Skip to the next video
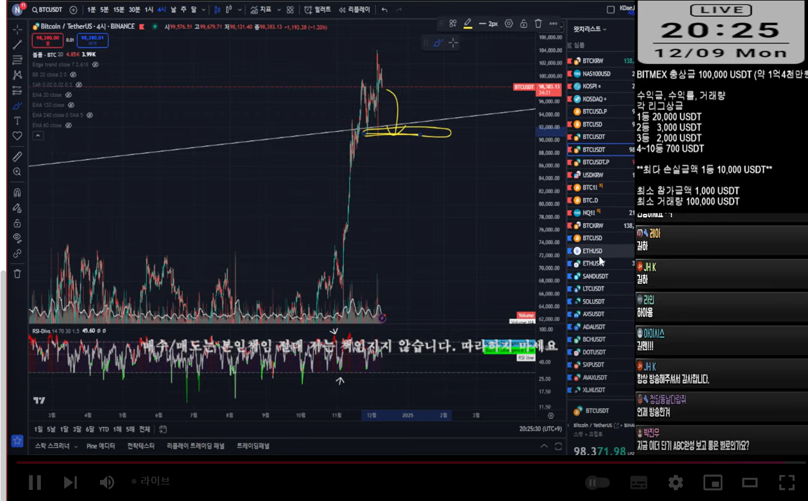This screenshot has height=501, width=808. (x=70, y=482)
